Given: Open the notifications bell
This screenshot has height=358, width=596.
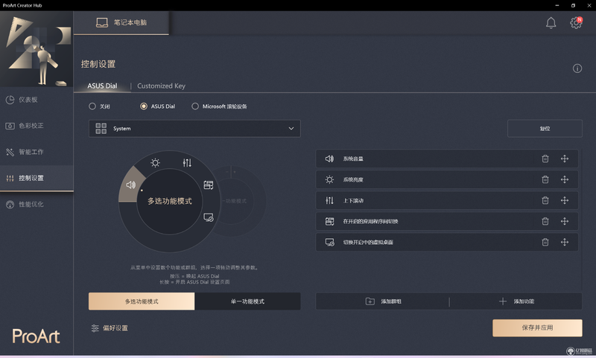Looking at the screenshot, I should point(551,23).
